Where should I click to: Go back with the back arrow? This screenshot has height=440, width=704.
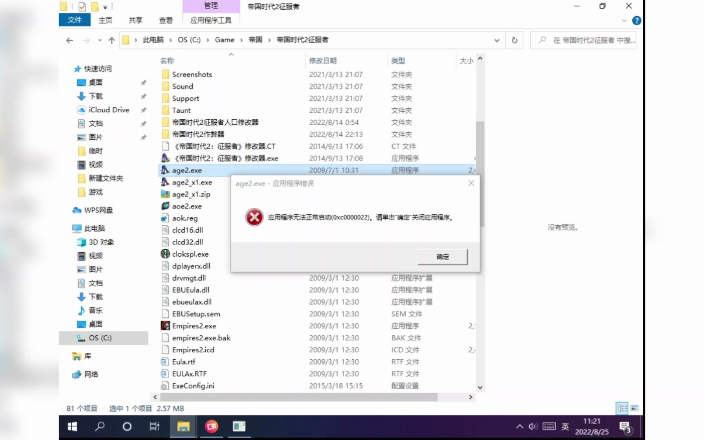tap(70, 40)
